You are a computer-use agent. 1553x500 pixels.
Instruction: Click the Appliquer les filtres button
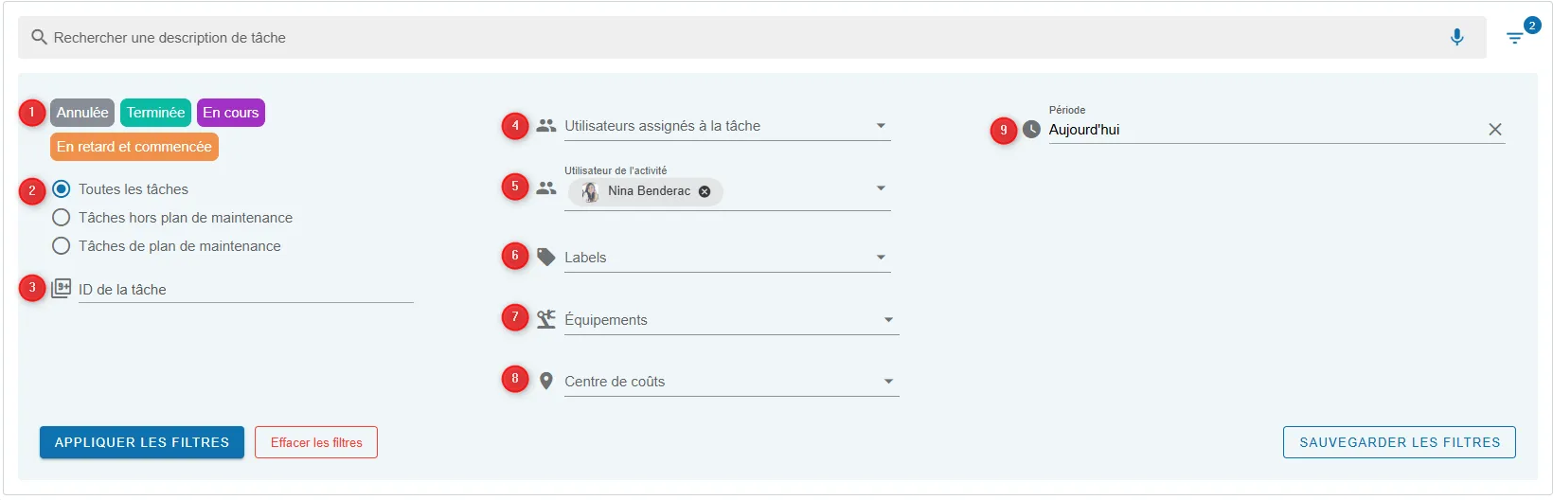(142, 442)
